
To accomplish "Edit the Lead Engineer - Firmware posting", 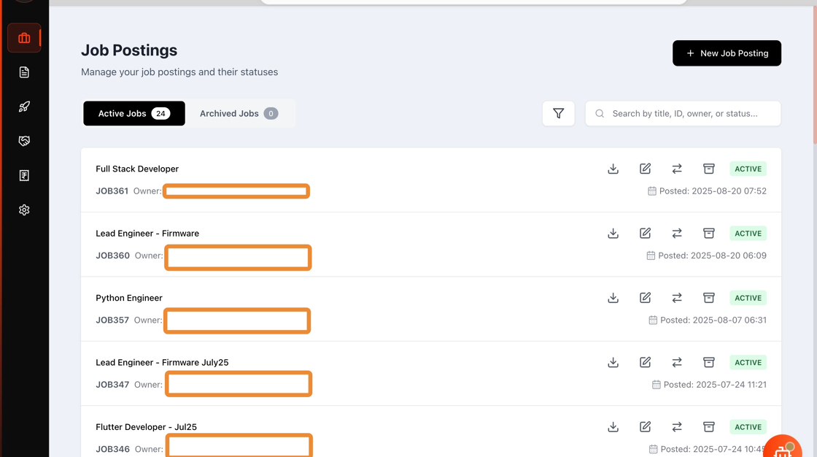I will pos(645,234).
